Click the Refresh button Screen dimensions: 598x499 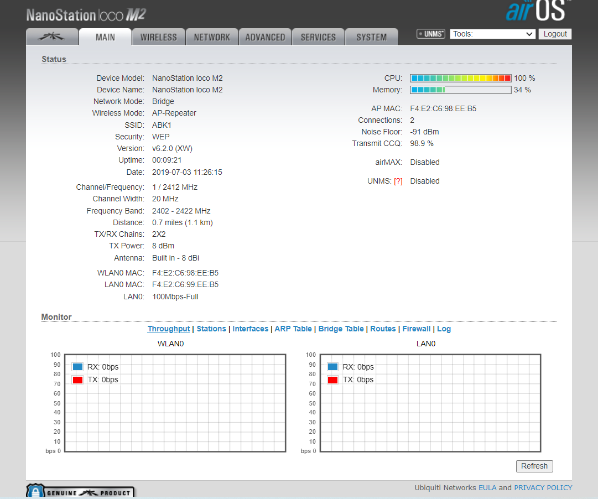pyautogui.click(x=534, y=466)
